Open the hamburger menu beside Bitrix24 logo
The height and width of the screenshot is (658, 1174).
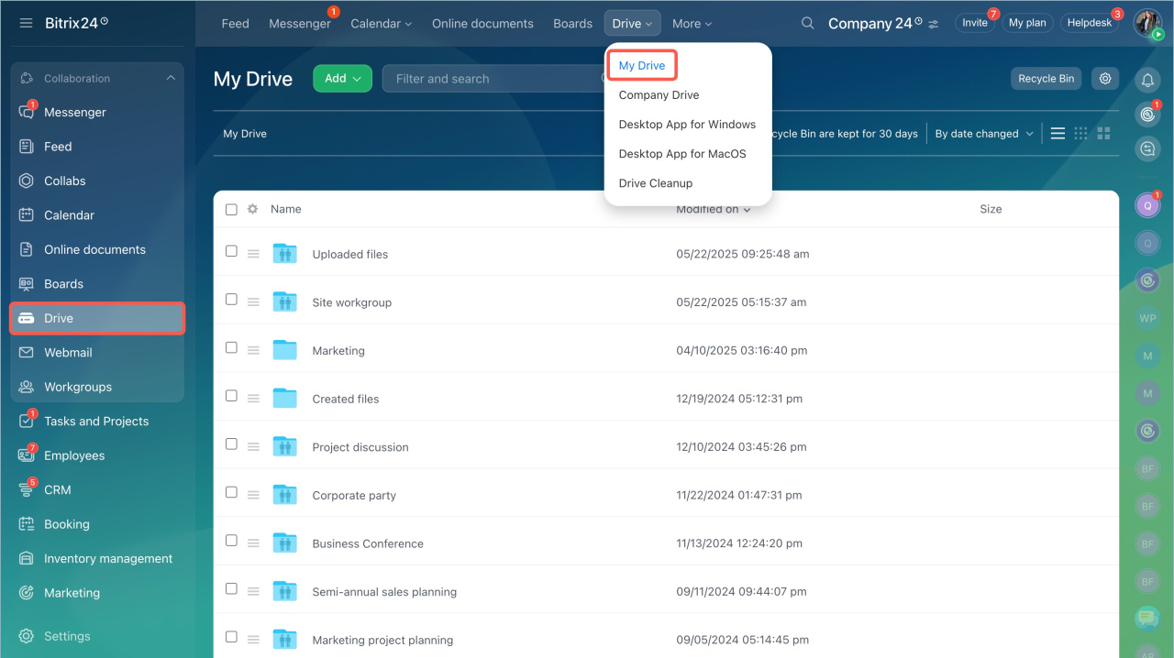26,23
